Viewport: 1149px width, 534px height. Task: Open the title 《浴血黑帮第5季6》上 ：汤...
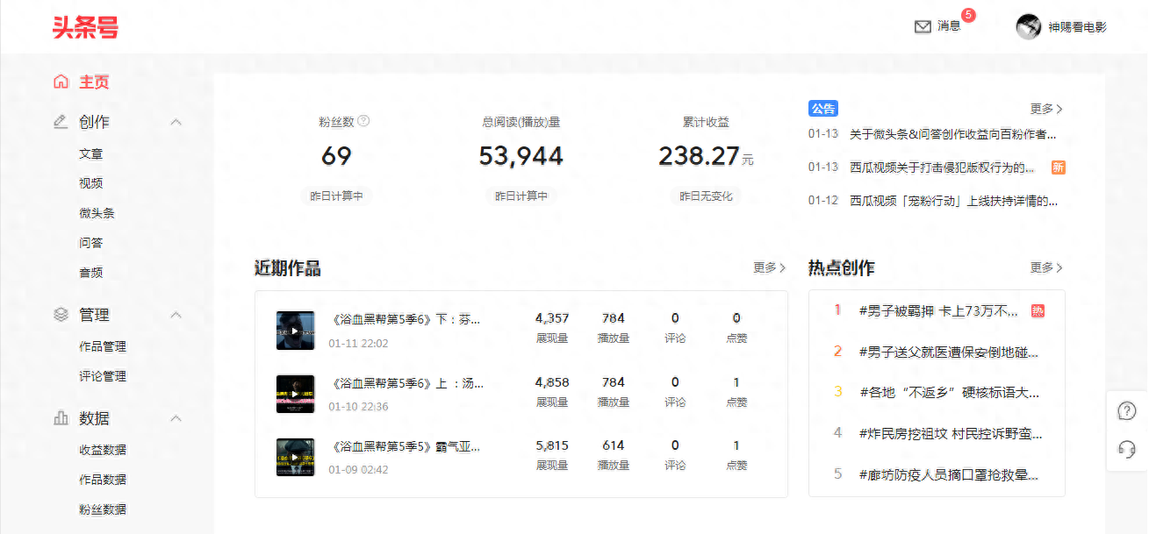click(406, 383)
